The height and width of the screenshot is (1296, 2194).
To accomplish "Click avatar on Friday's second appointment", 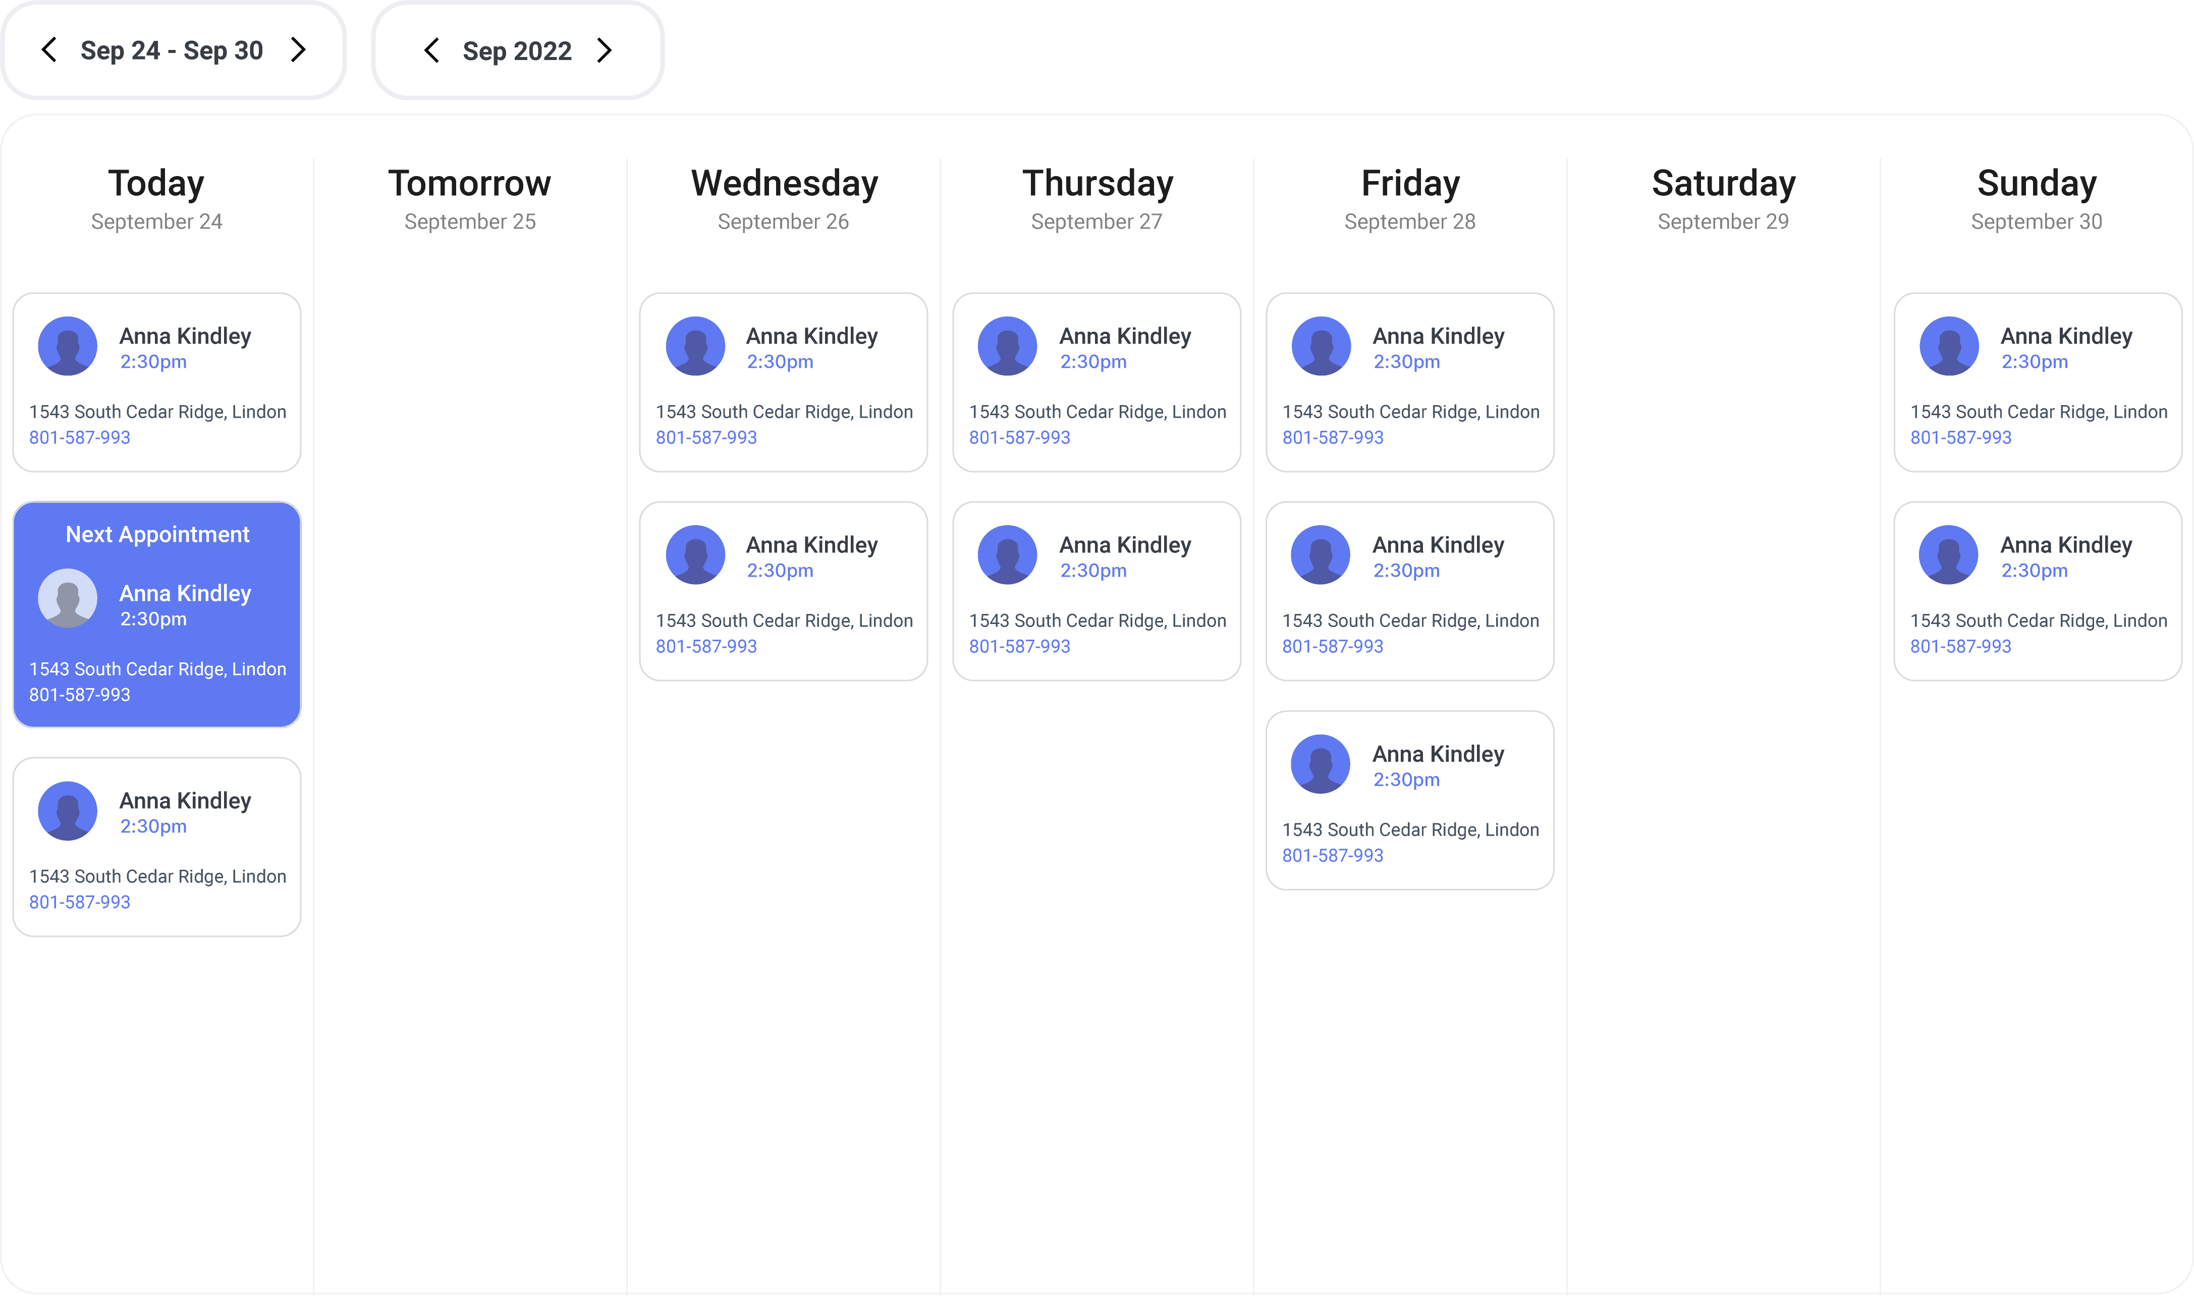I will click(x=1321, y=554).
